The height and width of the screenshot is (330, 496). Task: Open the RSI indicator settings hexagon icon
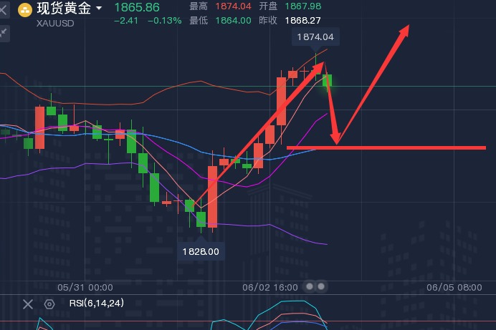[x=49, y=304]
